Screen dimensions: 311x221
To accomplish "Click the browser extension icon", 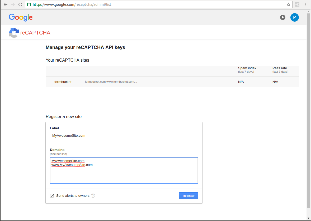I will [297, 4].
